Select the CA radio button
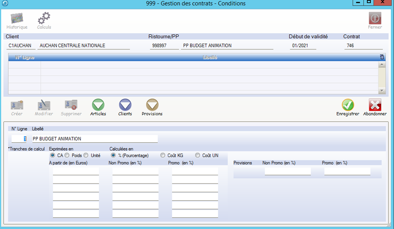Viewport: 394px width, 229px height. click(x=52, y=155)
